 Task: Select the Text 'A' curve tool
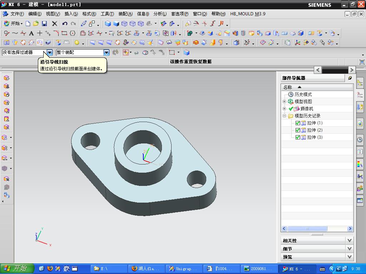point(31,33)
